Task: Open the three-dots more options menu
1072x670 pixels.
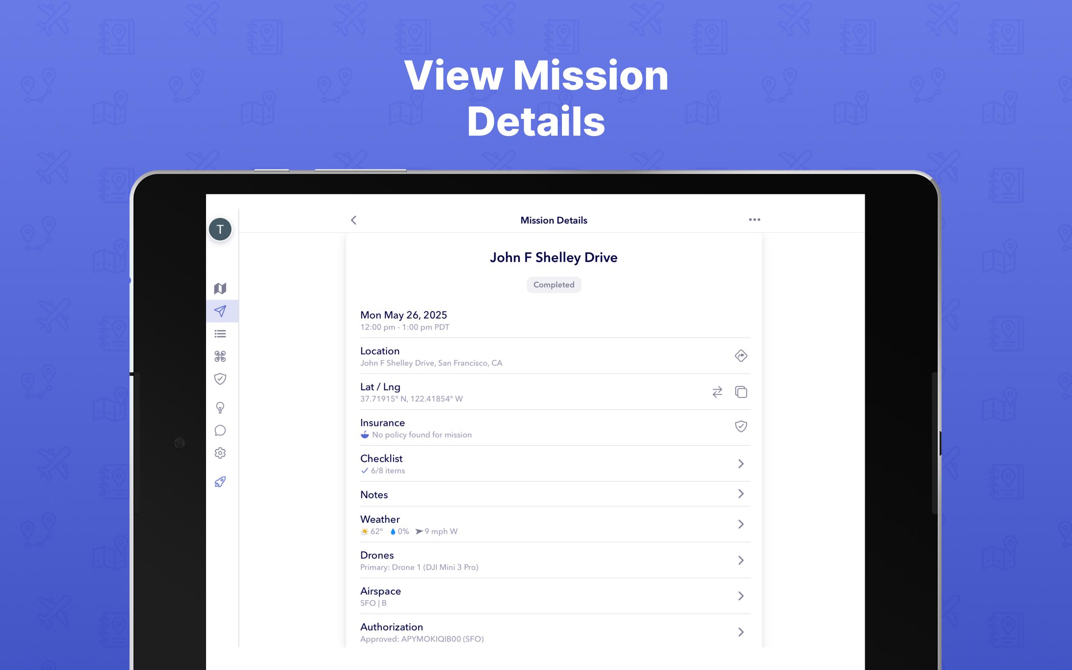Action: [x=755, y=220]
